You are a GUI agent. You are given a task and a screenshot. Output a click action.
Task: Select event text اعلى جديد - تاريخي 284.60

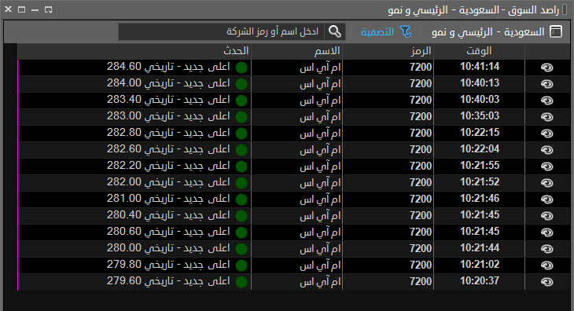click(x=168, y=67)
